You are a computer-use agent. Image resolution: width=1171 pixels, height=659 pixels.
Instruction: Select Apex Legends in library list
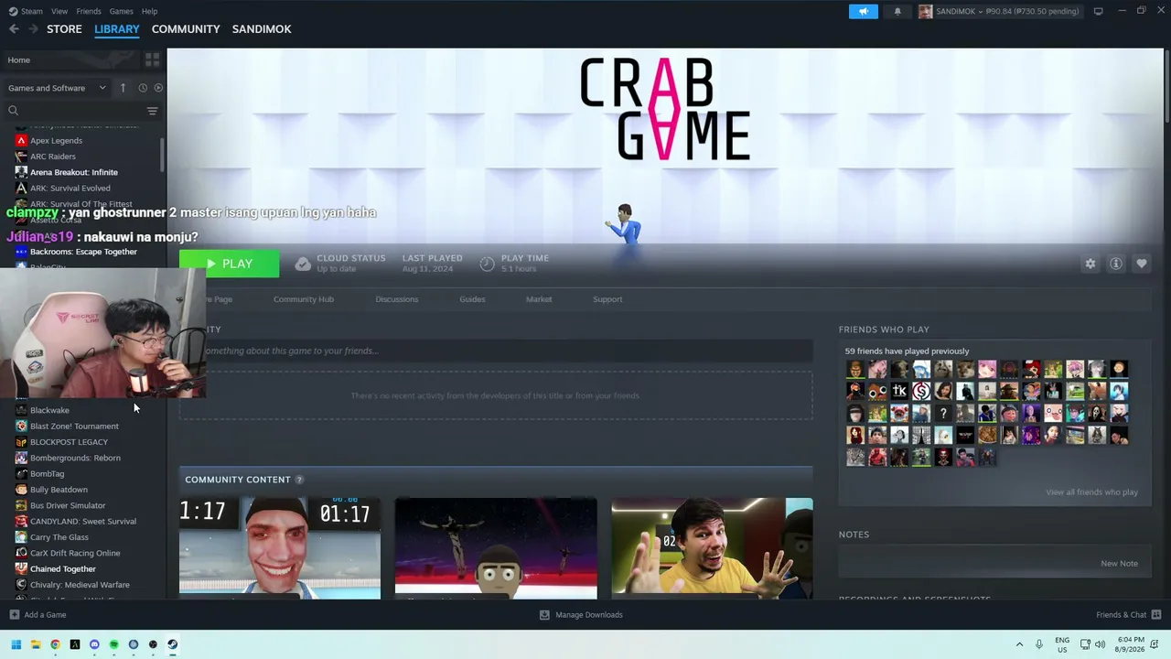point(56,141)
